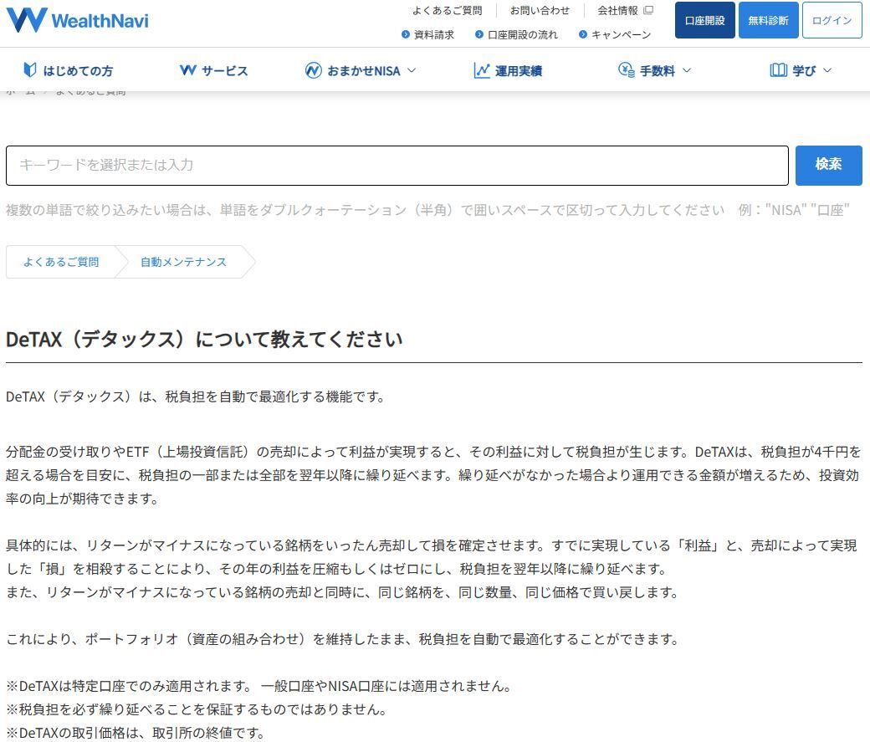870x742 pixels.
Task: Click the arrow bullet icon before キャンペーン
Action: (582, 34)
